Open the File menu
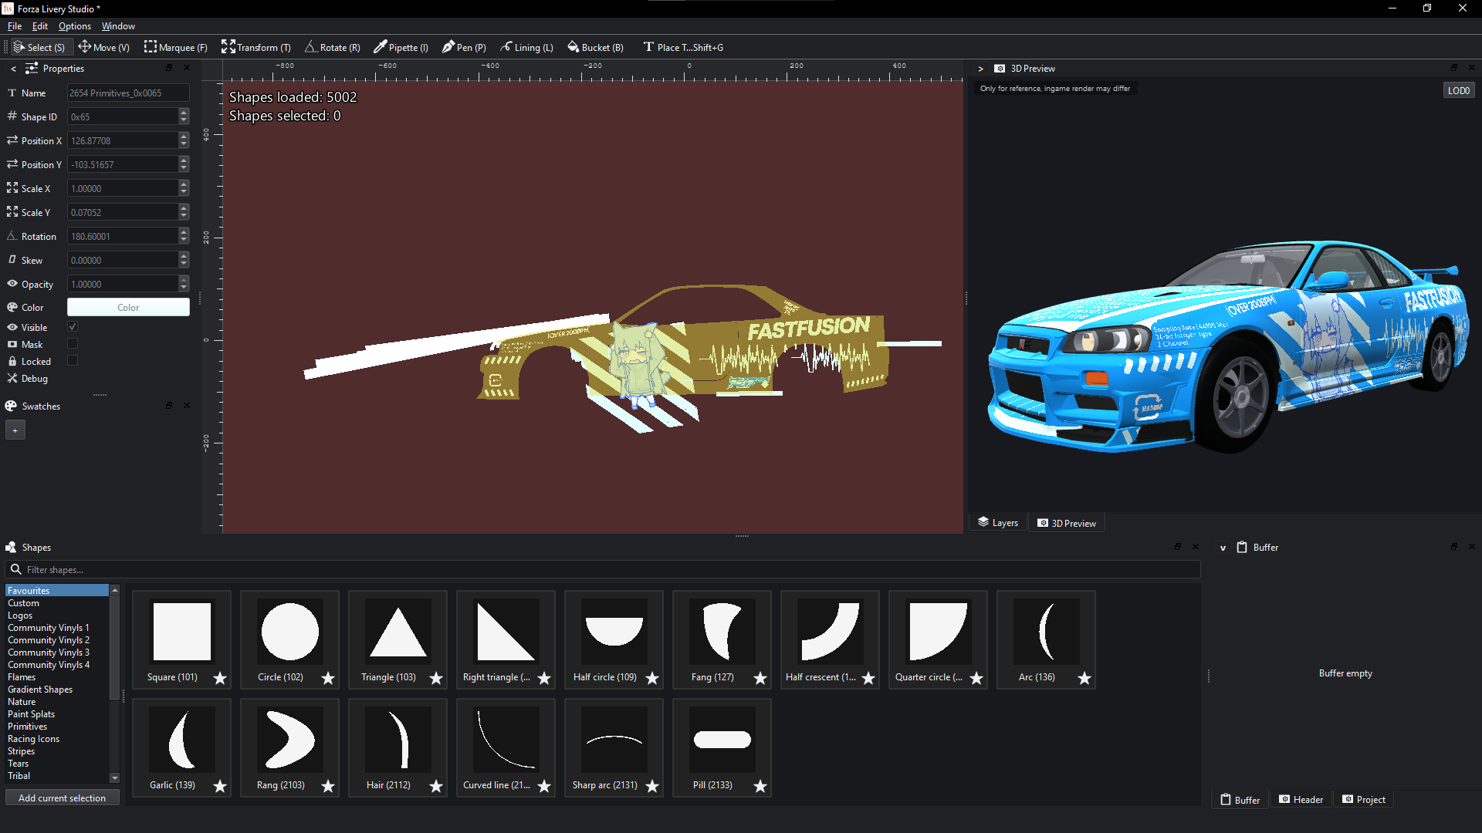Viewport: 1482px width, 833px height. coord(15,26)
